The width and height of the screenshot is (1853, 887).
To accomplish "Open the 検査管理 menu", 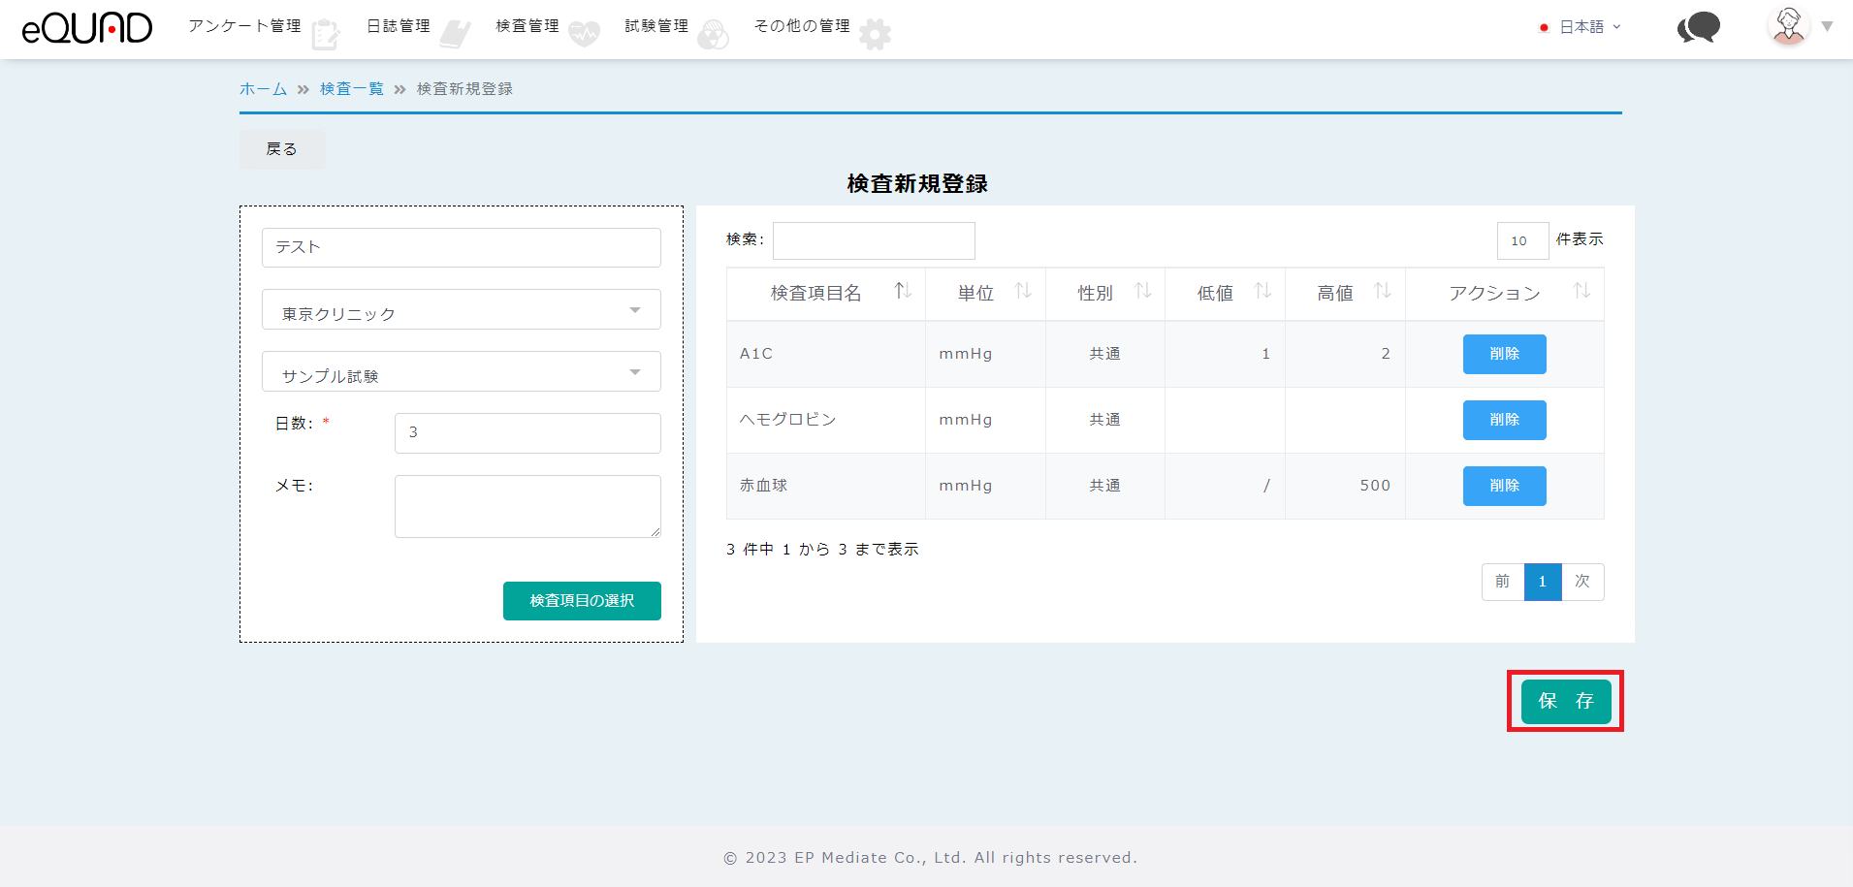I will tap(527, 26).
